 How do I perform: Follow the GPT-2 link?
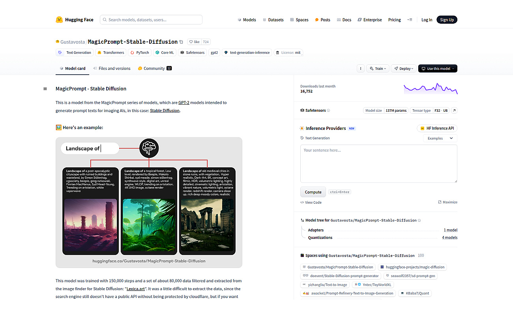183,103
